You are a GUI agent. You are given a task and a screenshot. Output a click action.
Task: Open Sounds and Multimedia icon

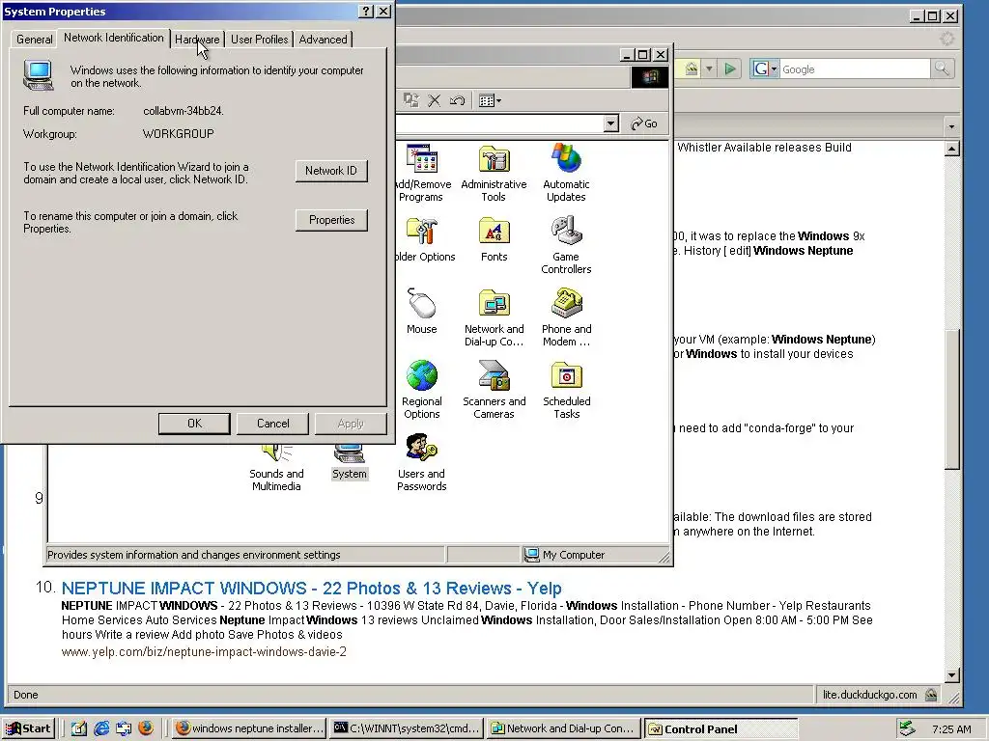pyautogui.click(x=276, y=468)
